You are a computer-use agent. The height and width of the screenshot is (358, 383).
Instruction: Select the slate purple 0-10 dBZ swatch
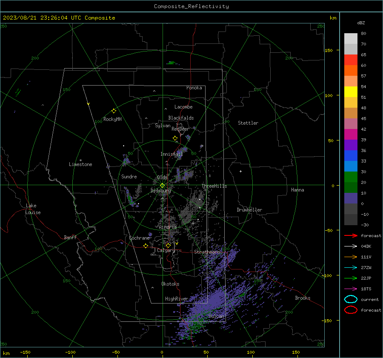(x=351, y=198)
